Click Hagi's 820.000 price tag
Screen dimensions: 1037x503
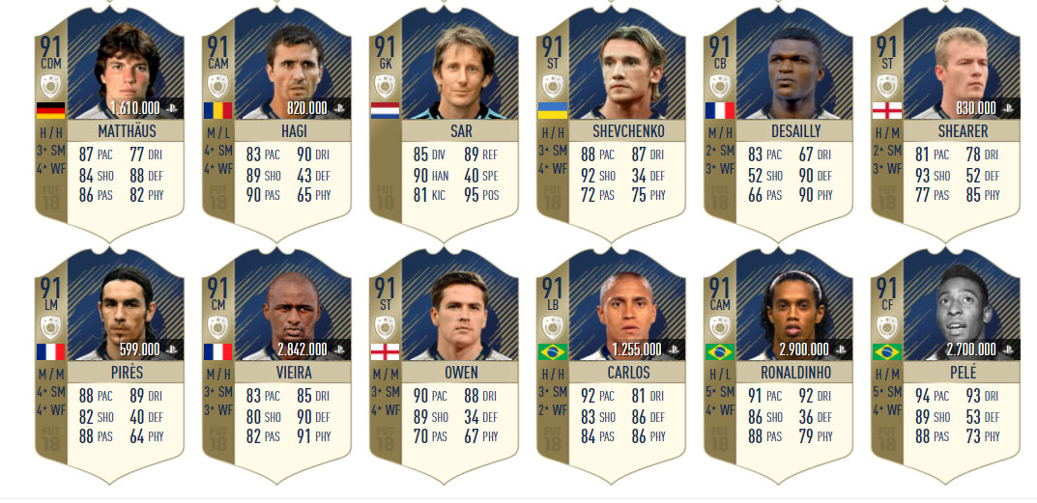[307, 108]
